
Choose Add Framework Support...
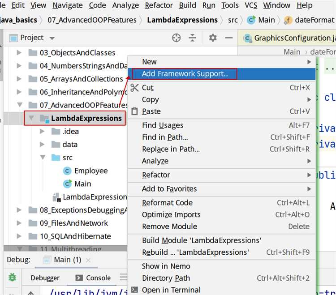click(222, 74)
